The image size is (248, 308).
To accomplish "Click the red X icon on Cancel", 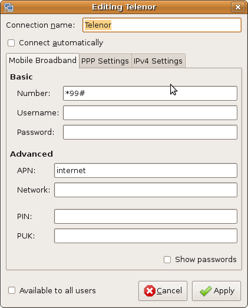I will click(x=150, y=291).
